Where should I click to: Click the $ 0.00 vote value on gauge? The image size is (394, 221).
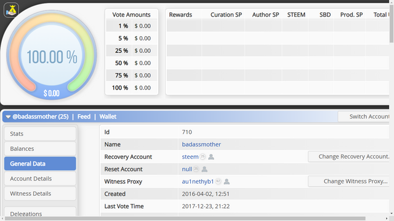52,93
